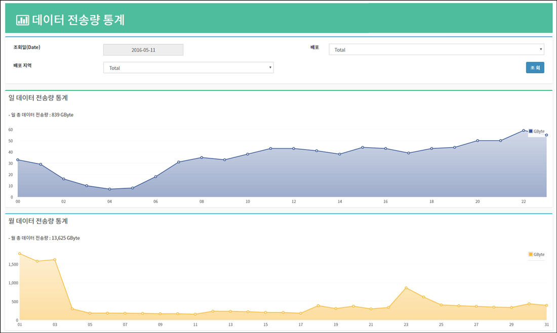Click daily chart y-axis label 60

click(11, 130)
